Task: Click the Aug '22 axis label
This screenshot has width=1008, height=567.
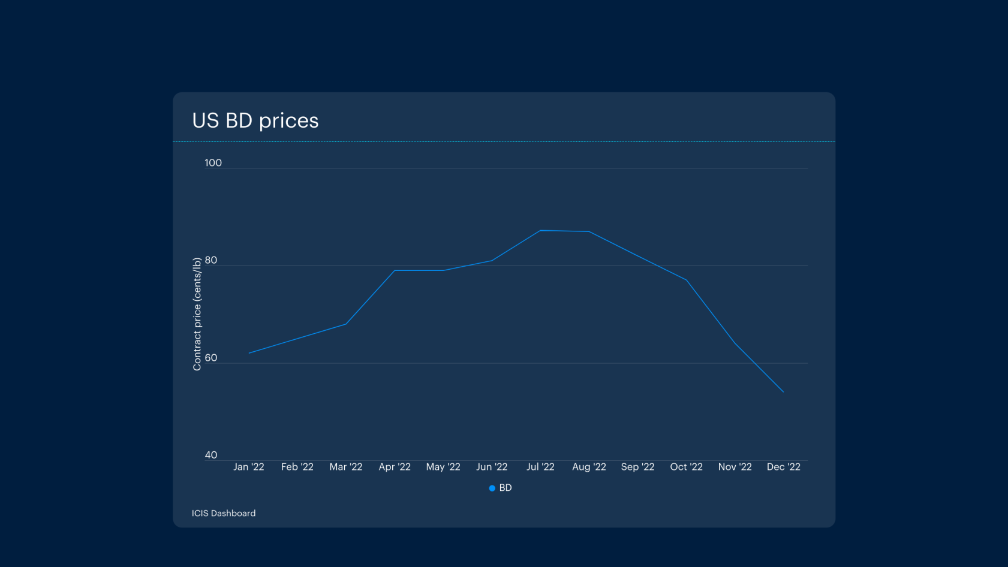Action: 589,467
